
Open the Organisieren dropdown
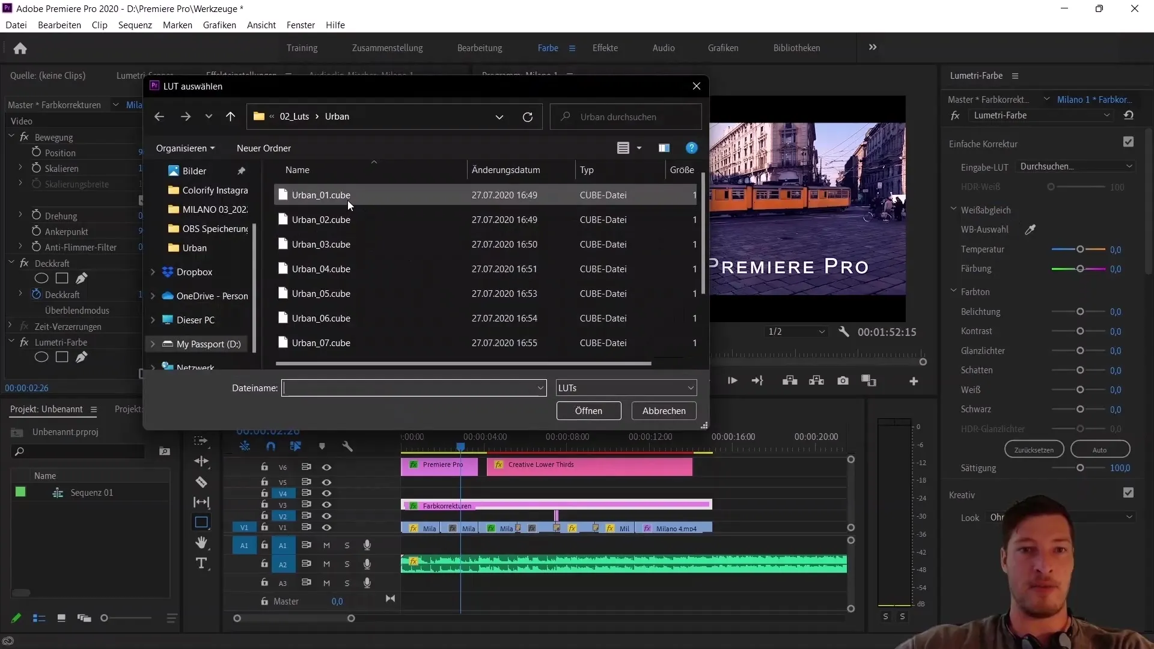(x=185, y=148)
